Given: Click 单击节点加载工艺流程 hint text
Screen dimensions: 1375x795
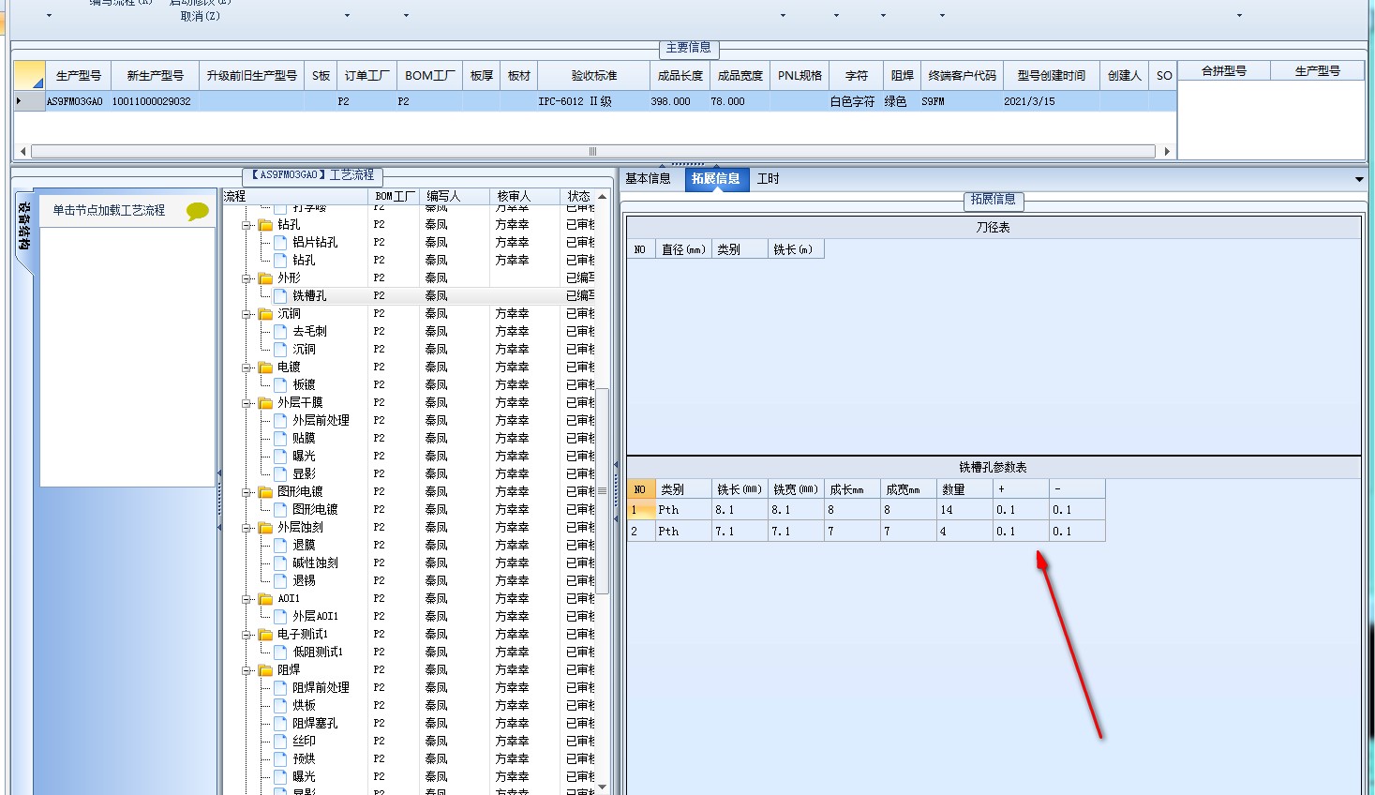Looking at the screenshot, I should coord(109,211).
